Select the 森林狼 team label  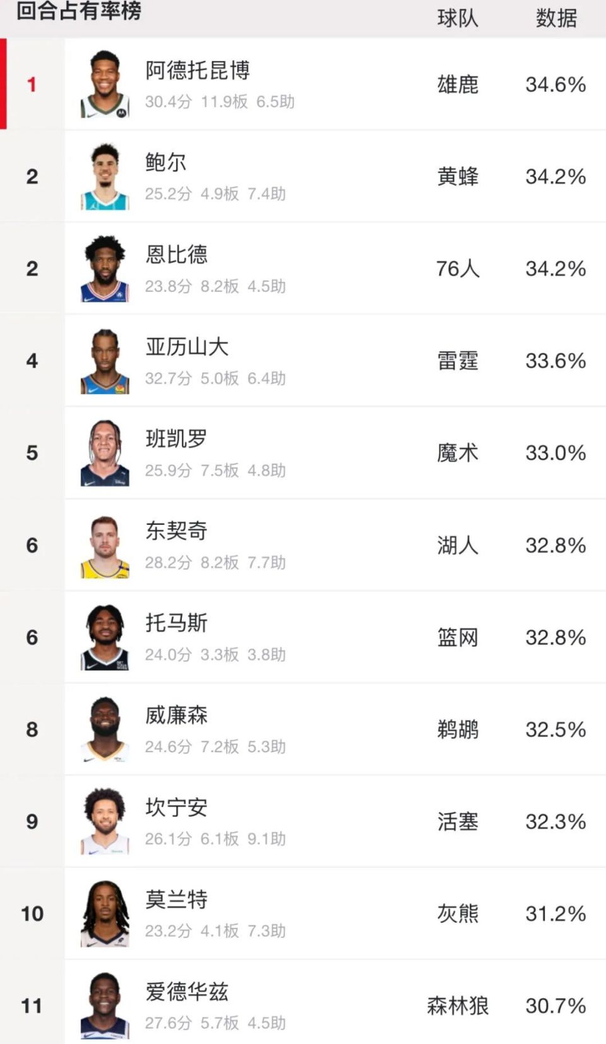tap(458, 1005)
